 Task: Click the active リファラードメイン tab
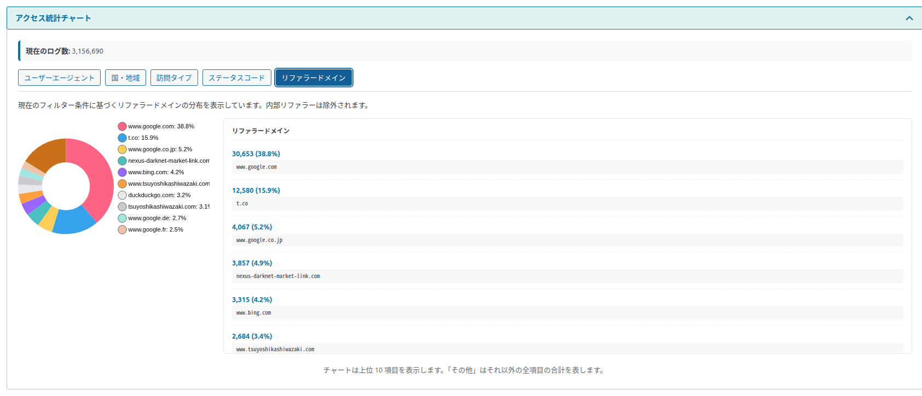314,78
